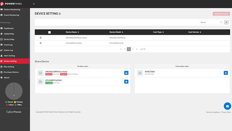Image resolution: width=232 pixels, height=131 pixels.
Task: Click the yellow Warning legend swatch
Action: [x=15, y=102]
